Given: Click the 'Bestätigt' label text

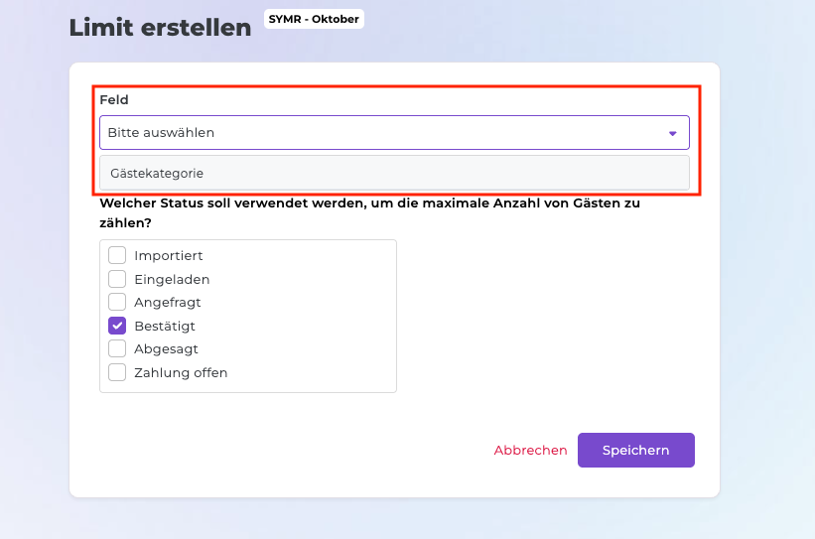Looking at the screenshot, I should point(165,326).
